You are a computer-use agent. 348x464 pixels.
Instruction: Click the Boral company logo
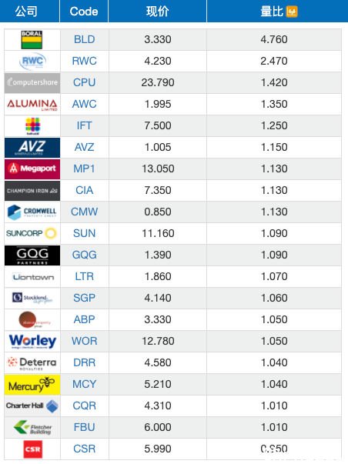click(32, 40)
